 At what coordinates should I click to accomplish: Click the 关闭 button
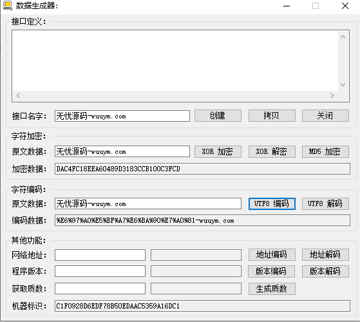[x=325, y=115]
